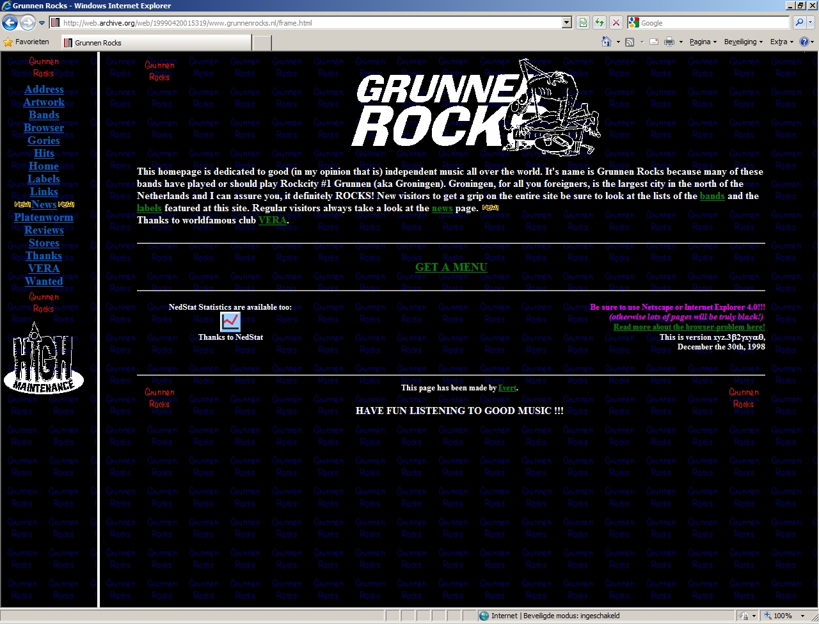Click the Compatibility View icon

[x=583, y=23]
